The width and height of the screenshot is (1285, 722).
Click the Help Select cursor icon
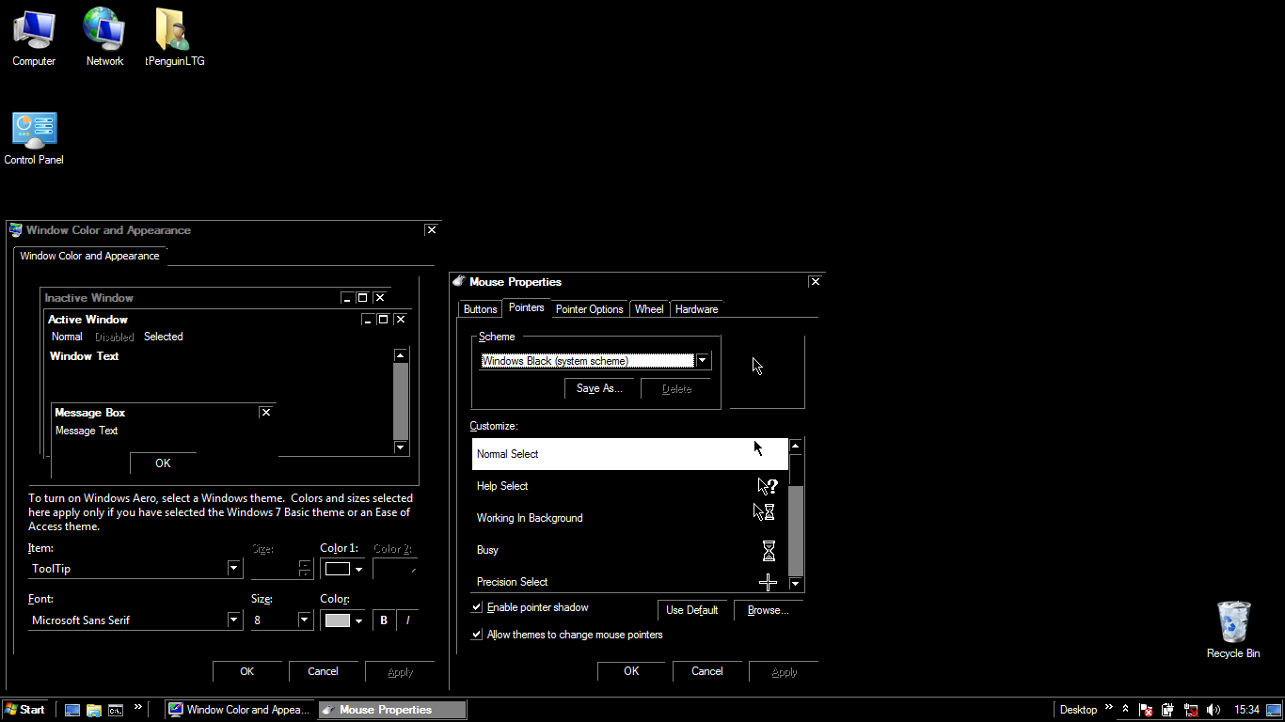[x=768, y=486]
